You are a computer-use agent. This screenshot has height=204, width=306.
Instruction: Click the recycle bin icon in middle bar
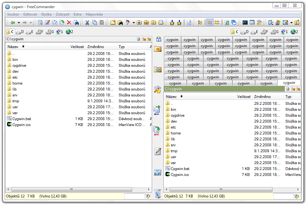click(158, 193)
